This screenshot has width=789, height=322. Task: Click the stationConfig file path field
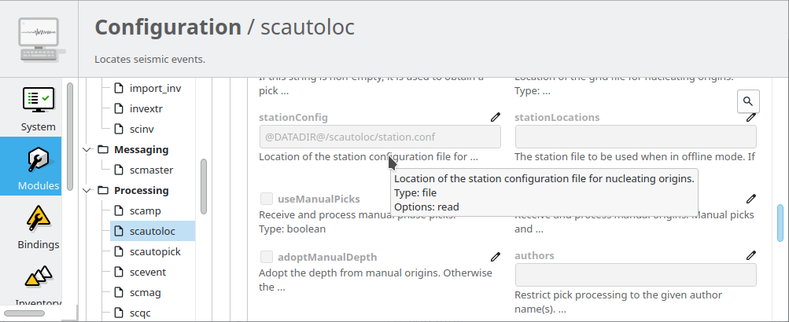[380, 137]
